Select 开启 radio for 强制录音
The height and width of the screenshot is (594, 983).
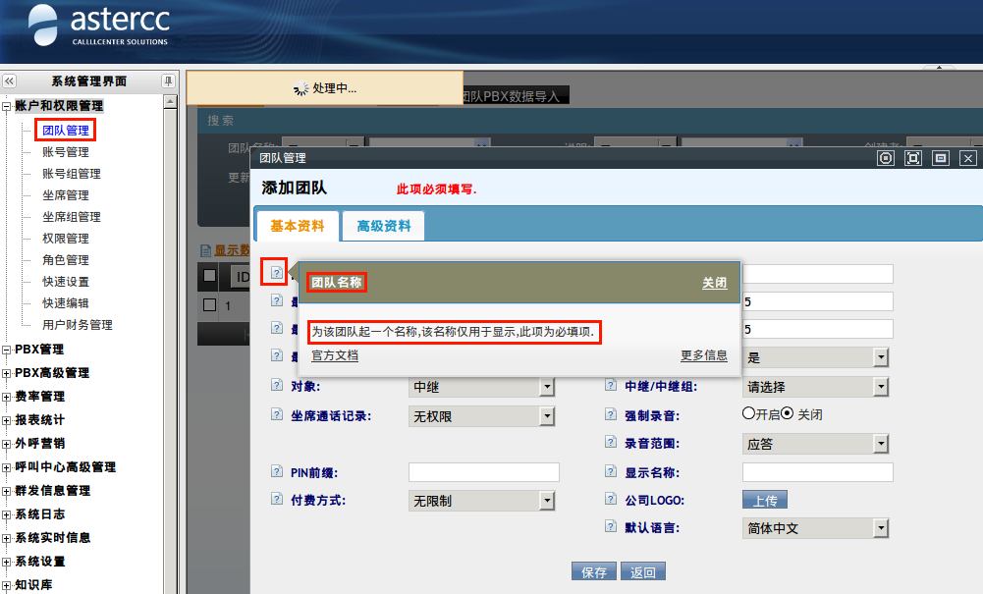point(748,413)
